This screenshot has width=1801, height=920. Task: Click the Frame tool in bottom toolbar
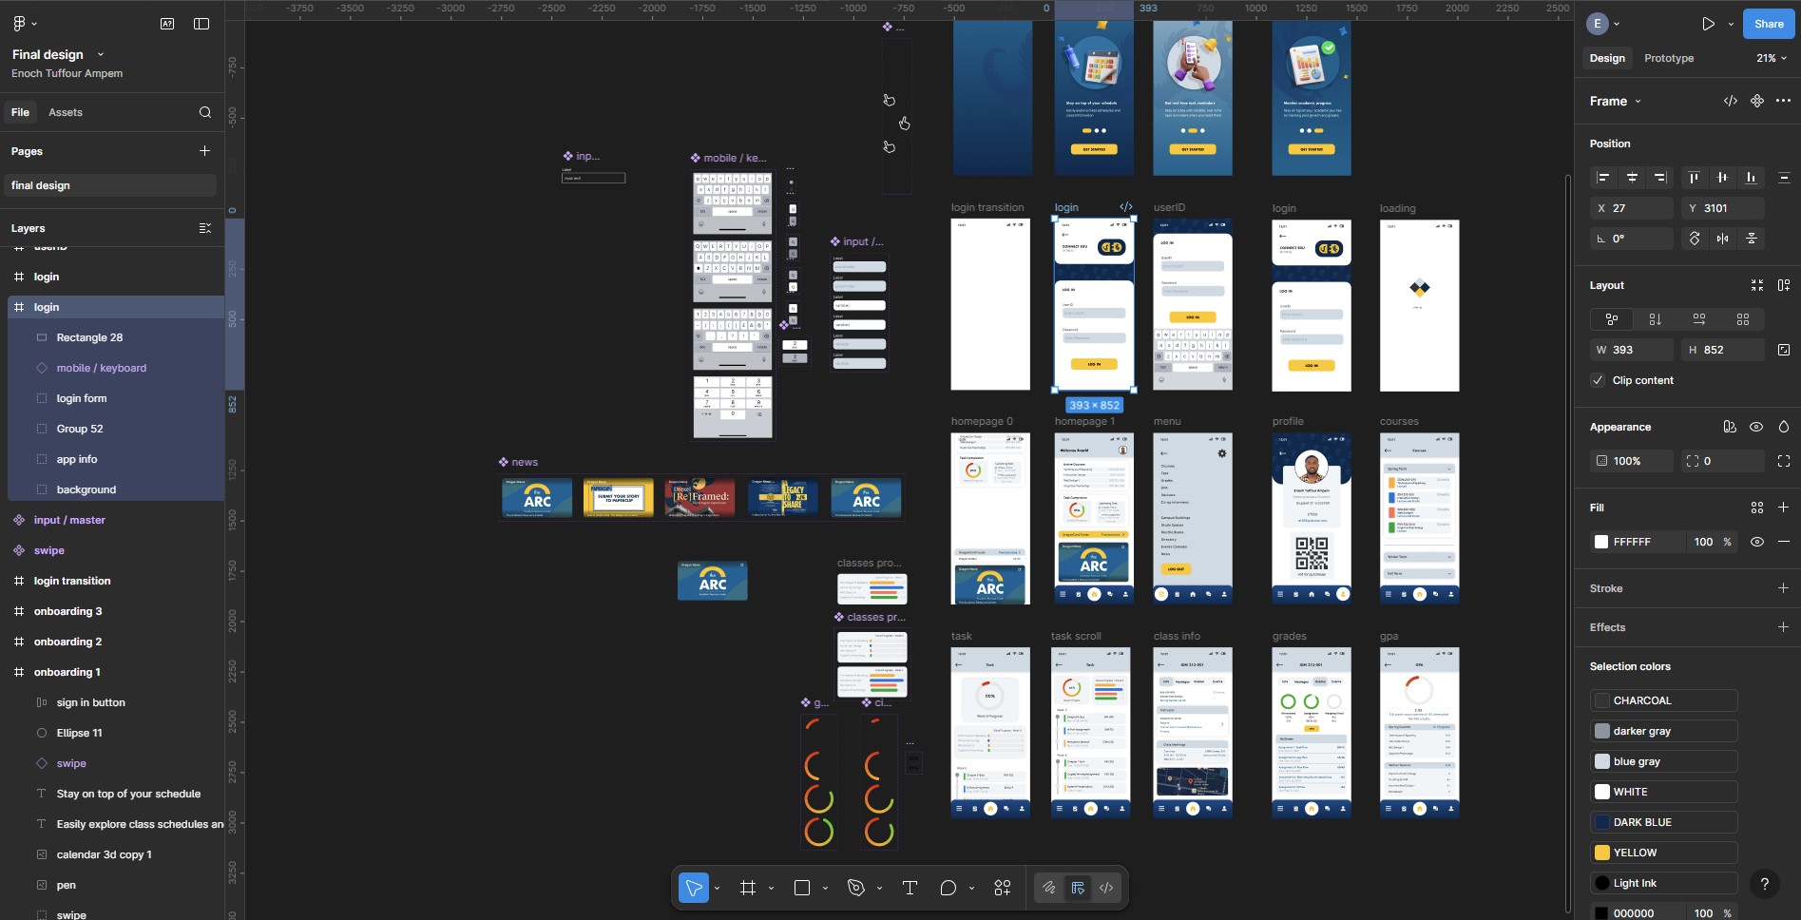pyautogui.click(x=748, y=888)
